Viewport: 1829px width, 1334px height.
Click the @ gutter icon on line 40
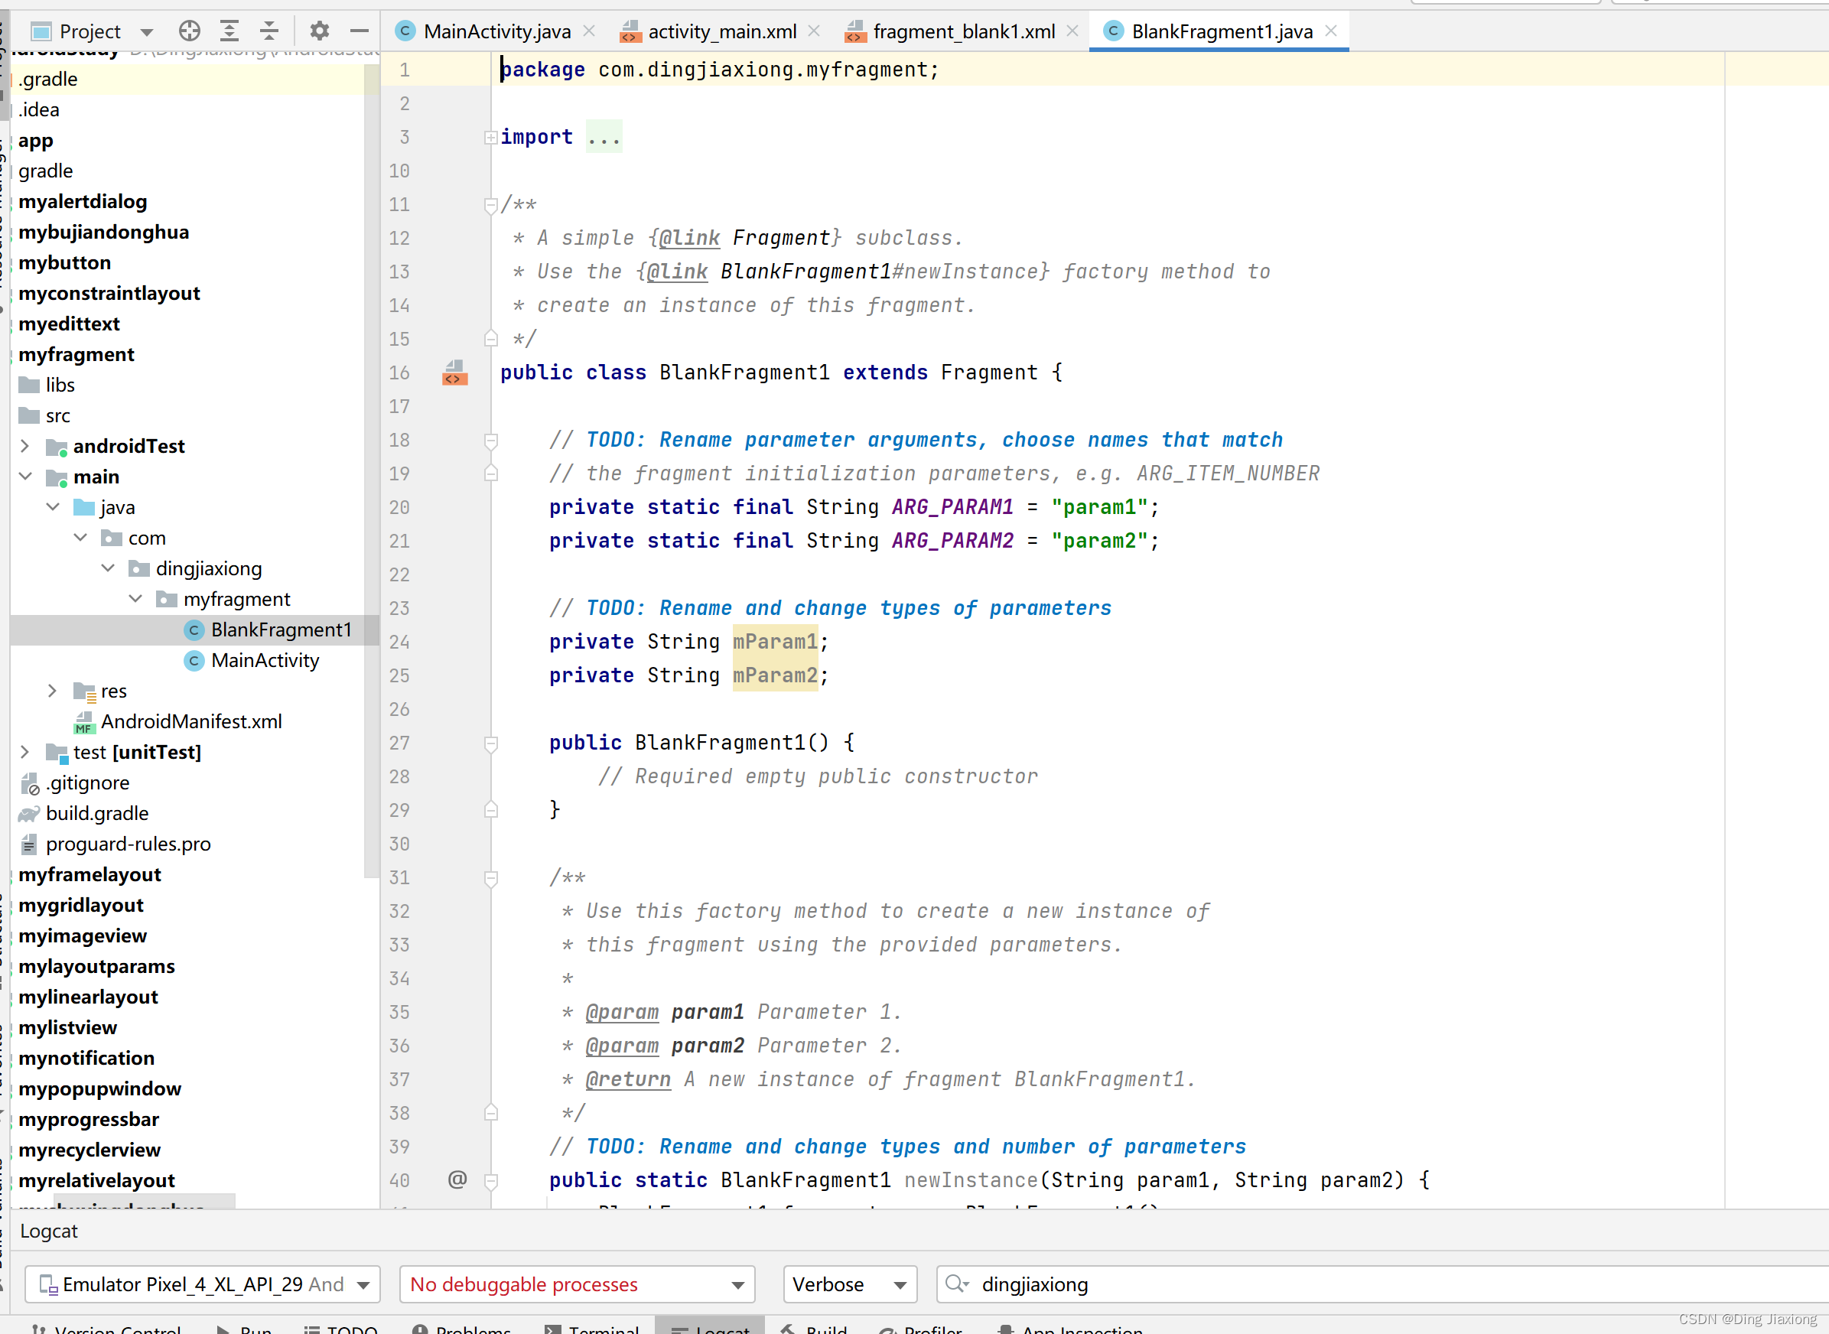coord(457,1179)
